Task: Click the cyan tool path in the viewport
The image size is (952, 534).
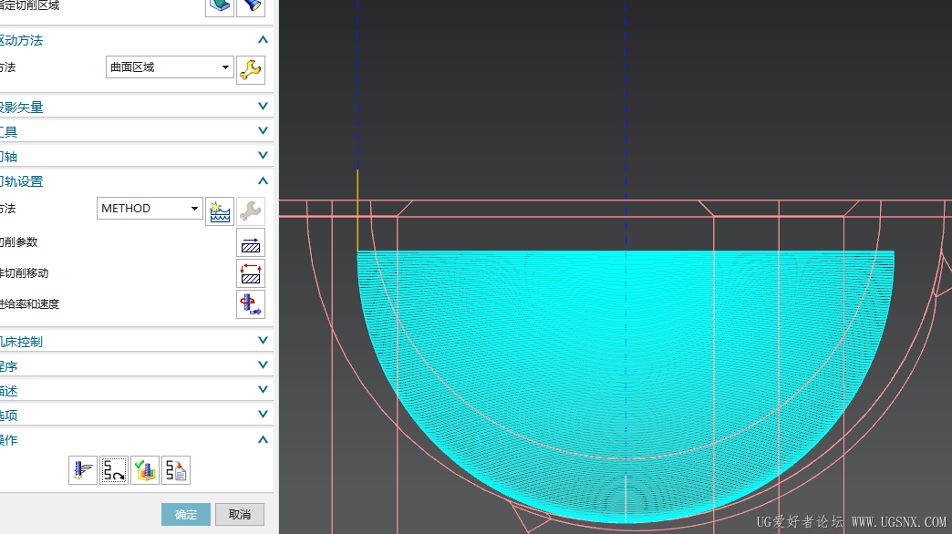Action: tap(511, 365)
